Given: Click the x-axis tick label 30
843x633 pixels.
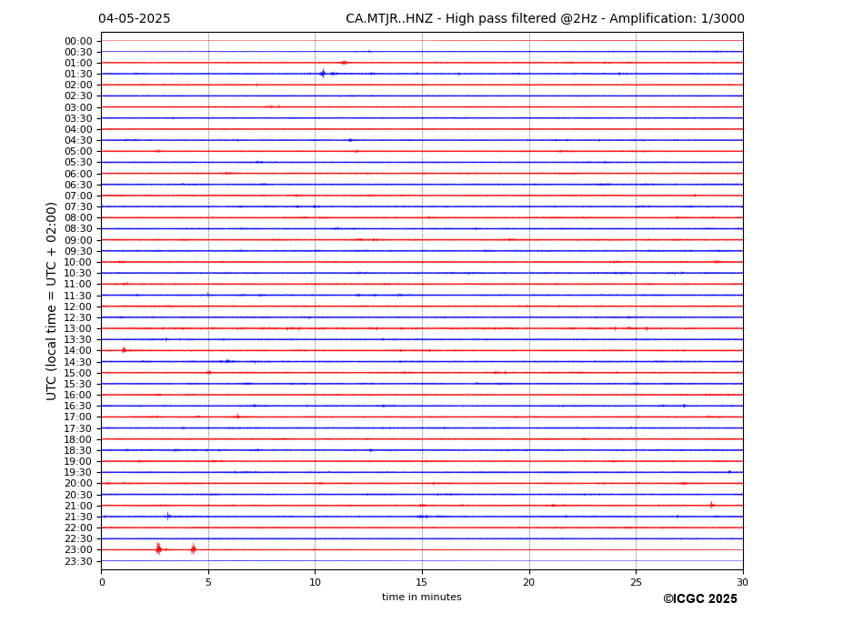Looking at the screenshot, I should point(742,582).
